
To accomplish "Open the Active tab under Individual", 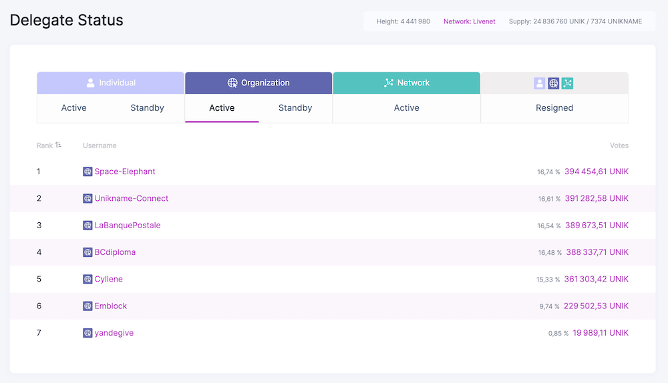I will click(x=73, y=108).
